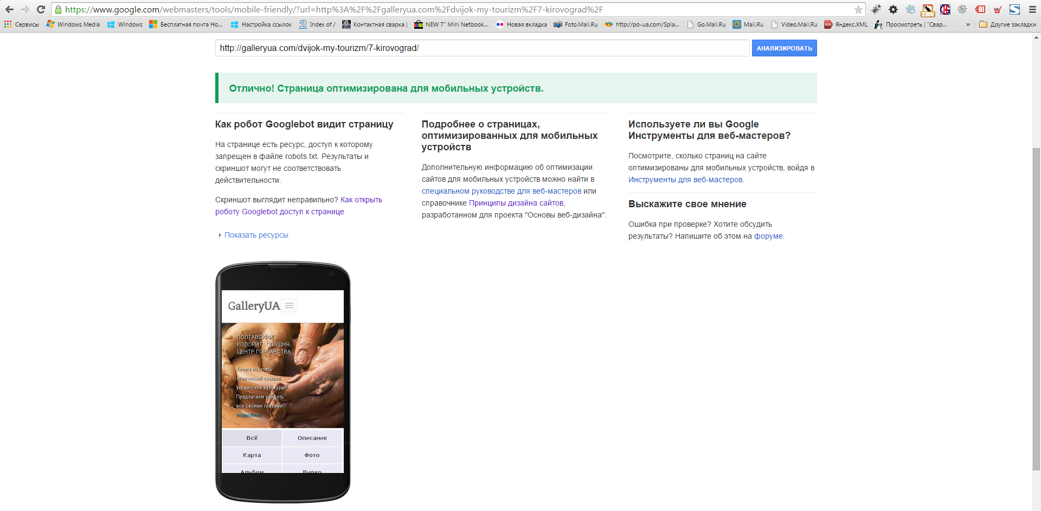This screenshot has width=1041, height=511.
Task: Click the АНАЛИЗИРОВАТЬ button
Action: click(x=784, y=48)
